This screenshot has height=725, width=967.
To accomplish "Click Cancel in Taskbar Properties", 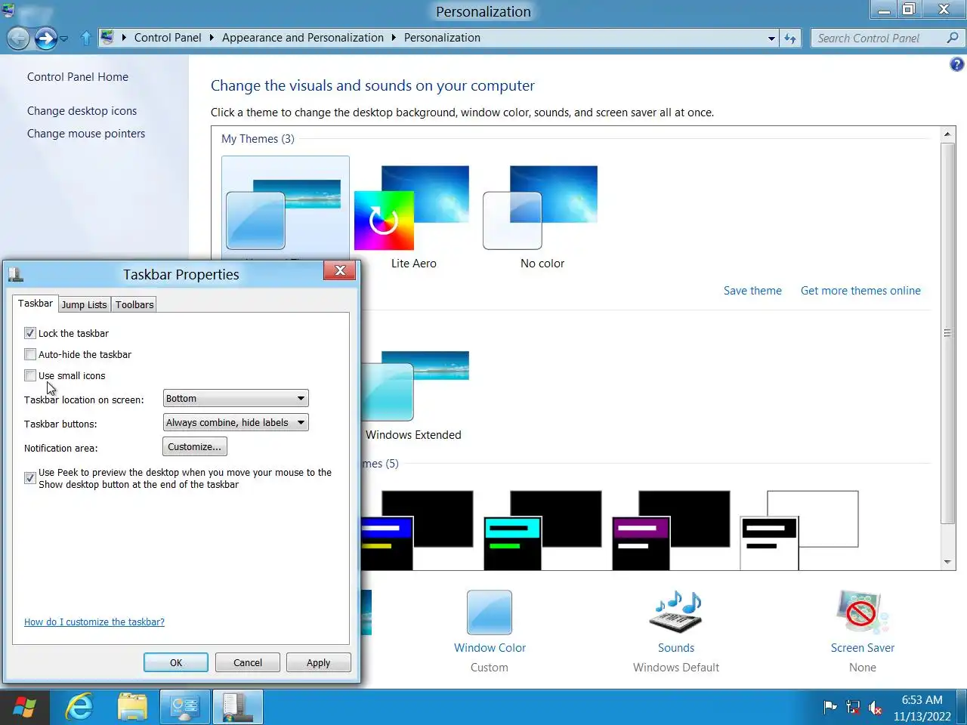I will pyautogui.click(x=248, y=662).
